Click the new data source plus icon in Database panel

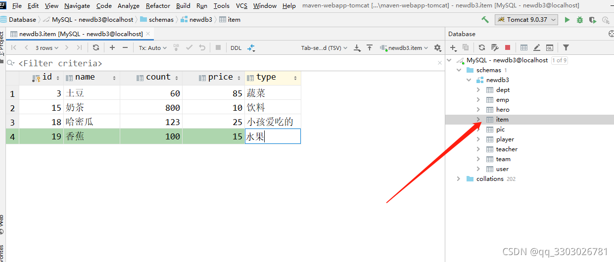tap(453, 47)
